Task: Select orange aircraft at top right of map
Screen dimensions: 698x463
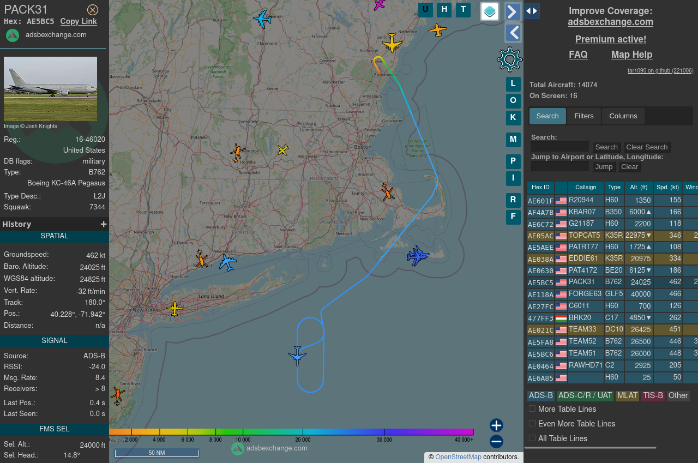Action: pyautogui.click(x=438, y=30)
